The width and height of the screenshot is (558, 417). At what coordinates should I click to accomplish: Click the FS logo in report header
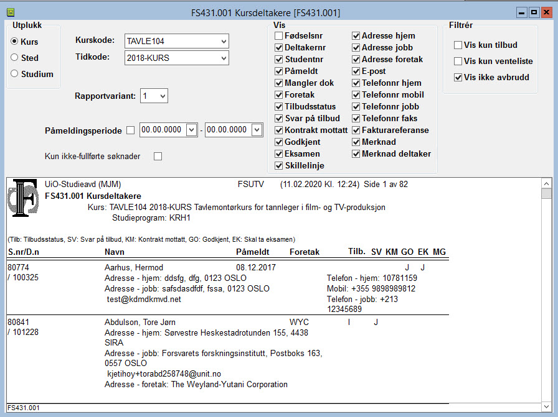pos(23,198)
